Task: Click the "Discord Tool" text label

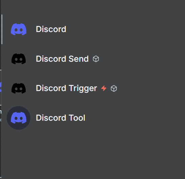Action: pyautogui.click(x=61, y=118)
